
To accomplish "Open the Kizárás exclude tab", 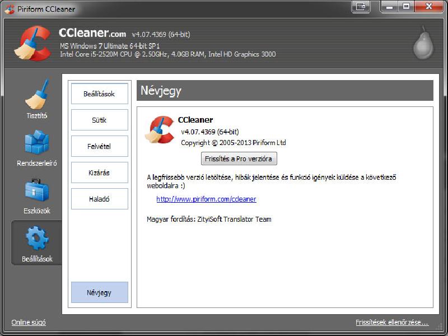I will click(x=100, y=172).
